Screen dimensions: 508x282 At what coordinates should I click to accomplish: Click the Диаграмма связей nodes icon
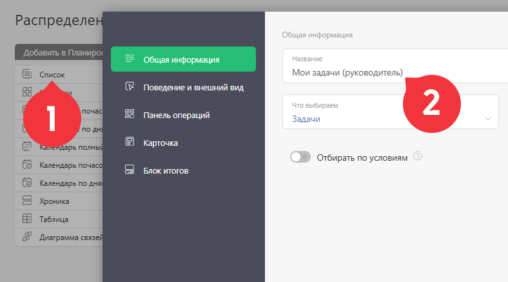[x=27, y=236]
